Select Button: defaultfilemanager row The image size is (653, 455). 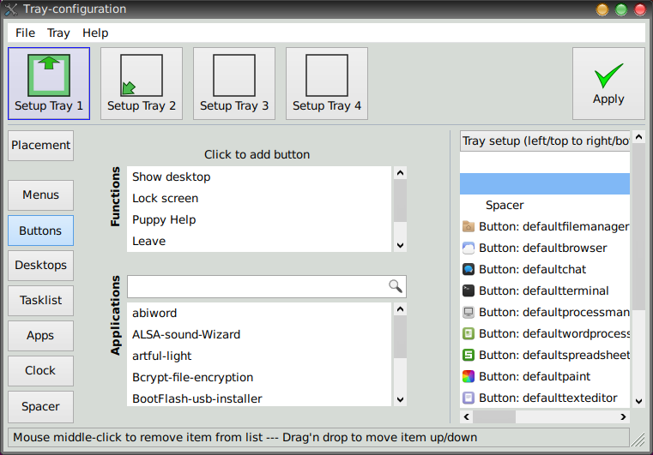[545, 227]
